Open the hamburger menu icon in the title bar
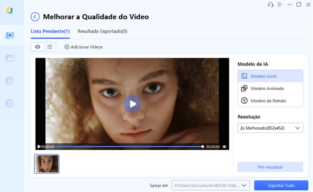The height and width of the screenshot is (192, 313). pos(280,5)
